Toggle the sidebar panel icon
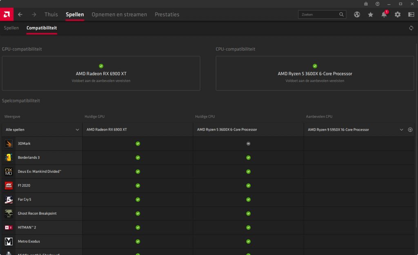The width and height of the screenshot is (418, 255). point(411,15)
